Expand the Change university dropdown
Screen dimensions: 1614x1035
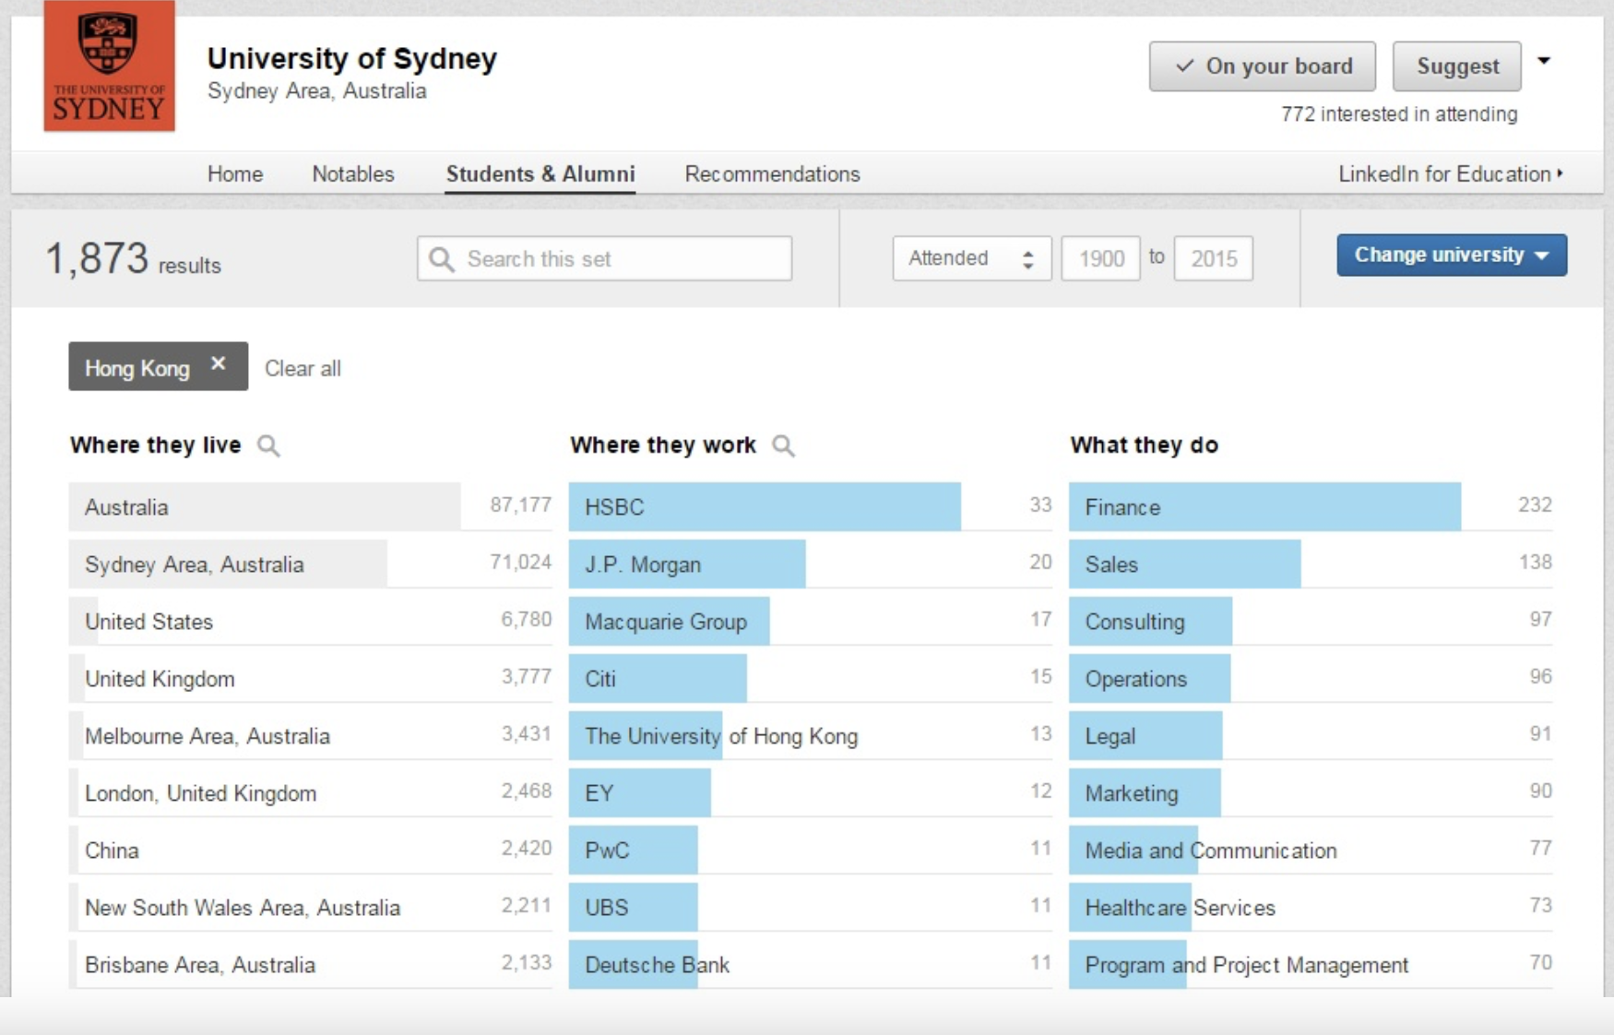point(1451,256)
